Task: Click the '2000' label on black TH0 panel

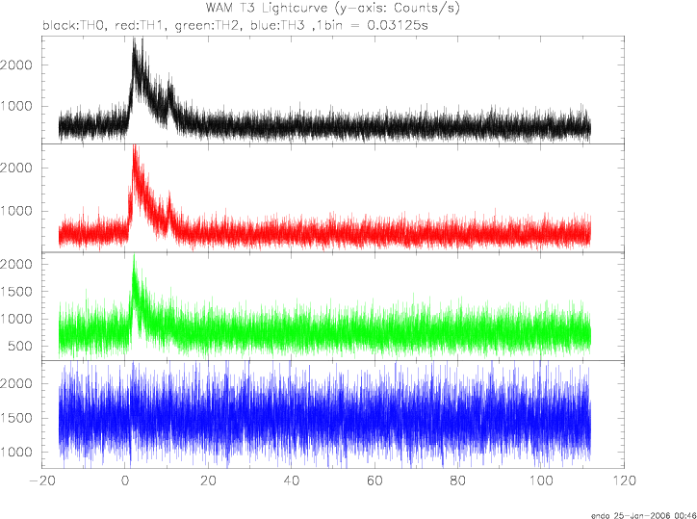Action: coord(16,65)
